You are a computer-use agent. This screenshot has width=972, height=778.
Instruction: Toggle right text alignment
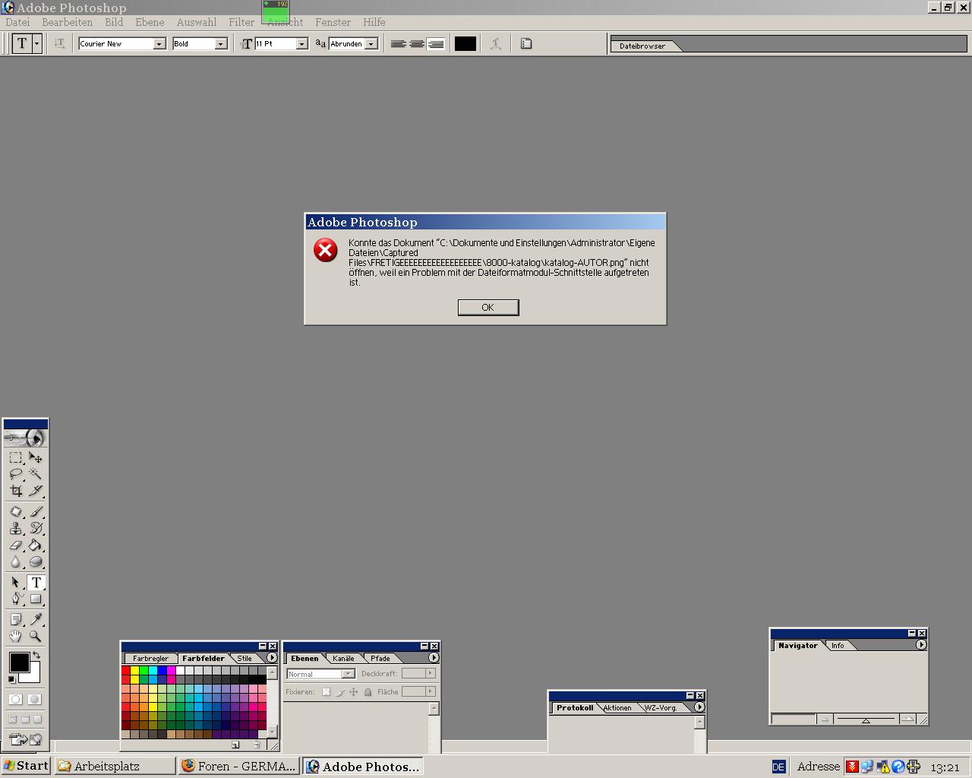436,44
